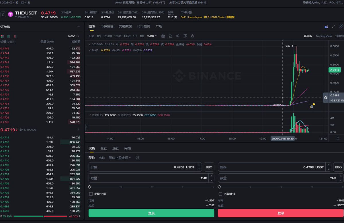Click the sell-side BBO button
The width and height of the screenshot is (344, 223).
click(339, 167)
